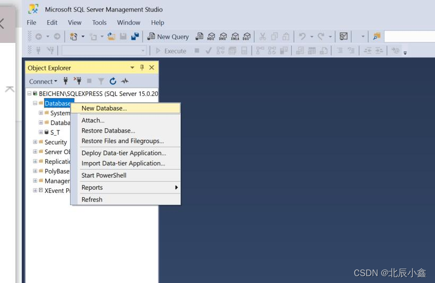Choose Import Data-tier Application...

[126, 163]
